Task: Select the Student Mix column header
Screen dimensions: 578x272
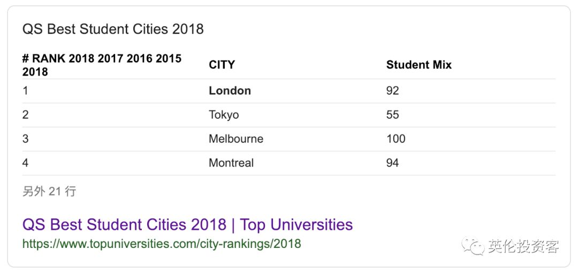Action: pos(419,65)
